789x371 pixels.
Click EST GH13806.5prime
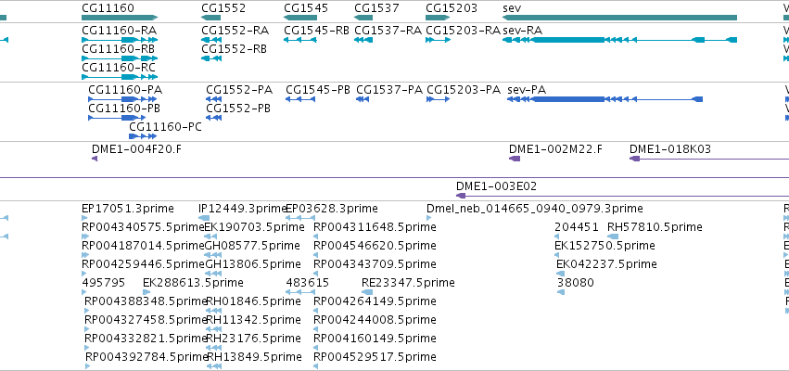click(x=213, y=274)
